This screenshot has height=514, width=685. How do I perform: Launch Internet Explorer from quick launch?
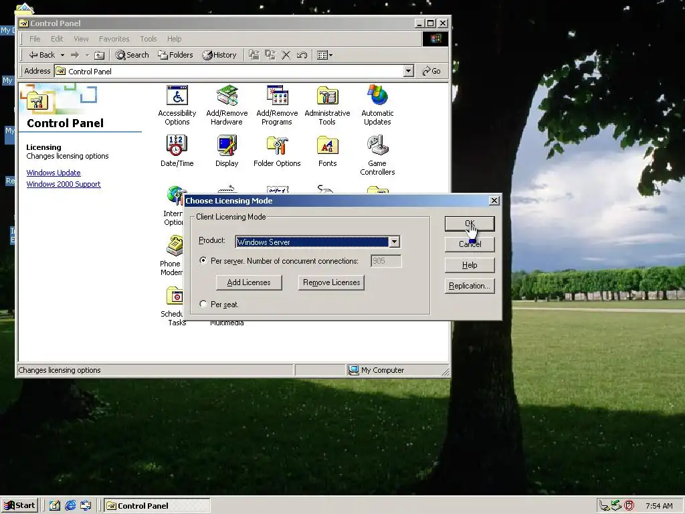(x=70, y=506)
